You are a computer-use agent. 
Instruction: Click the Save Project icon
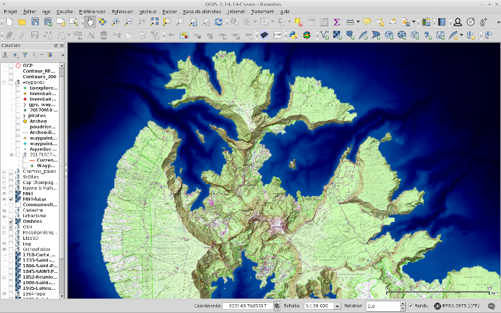tap(35, 22)
